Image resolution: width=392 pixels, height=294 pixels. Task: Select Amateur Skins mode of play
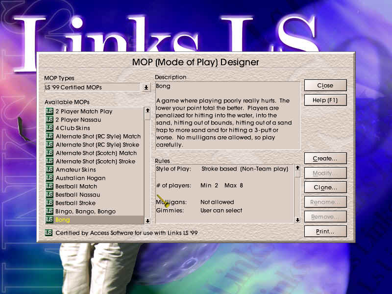pyautogui.click(x=95, y=170)
